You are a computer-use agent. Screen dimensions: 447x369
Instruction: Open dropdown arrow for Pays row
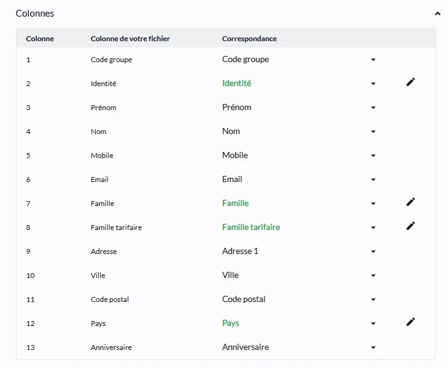click(373, 323)
